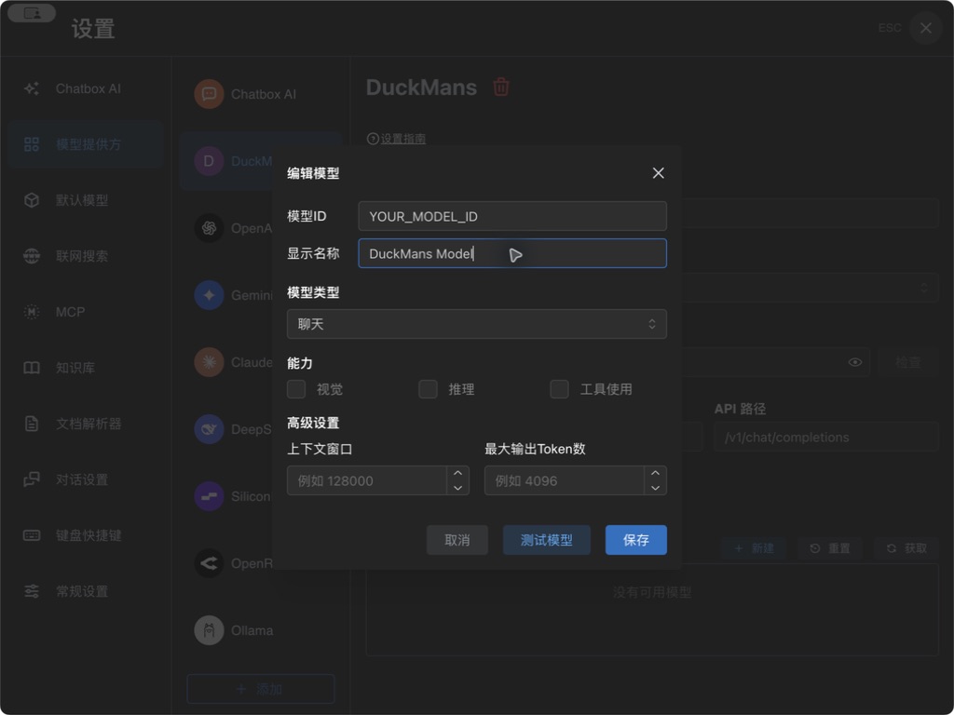Click the 文档解析器 document icon

tap(32, 424)
